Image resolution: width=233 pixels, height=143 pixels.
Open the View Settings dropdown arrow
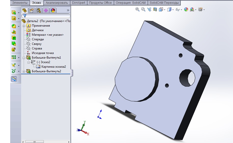click(204, 10)
